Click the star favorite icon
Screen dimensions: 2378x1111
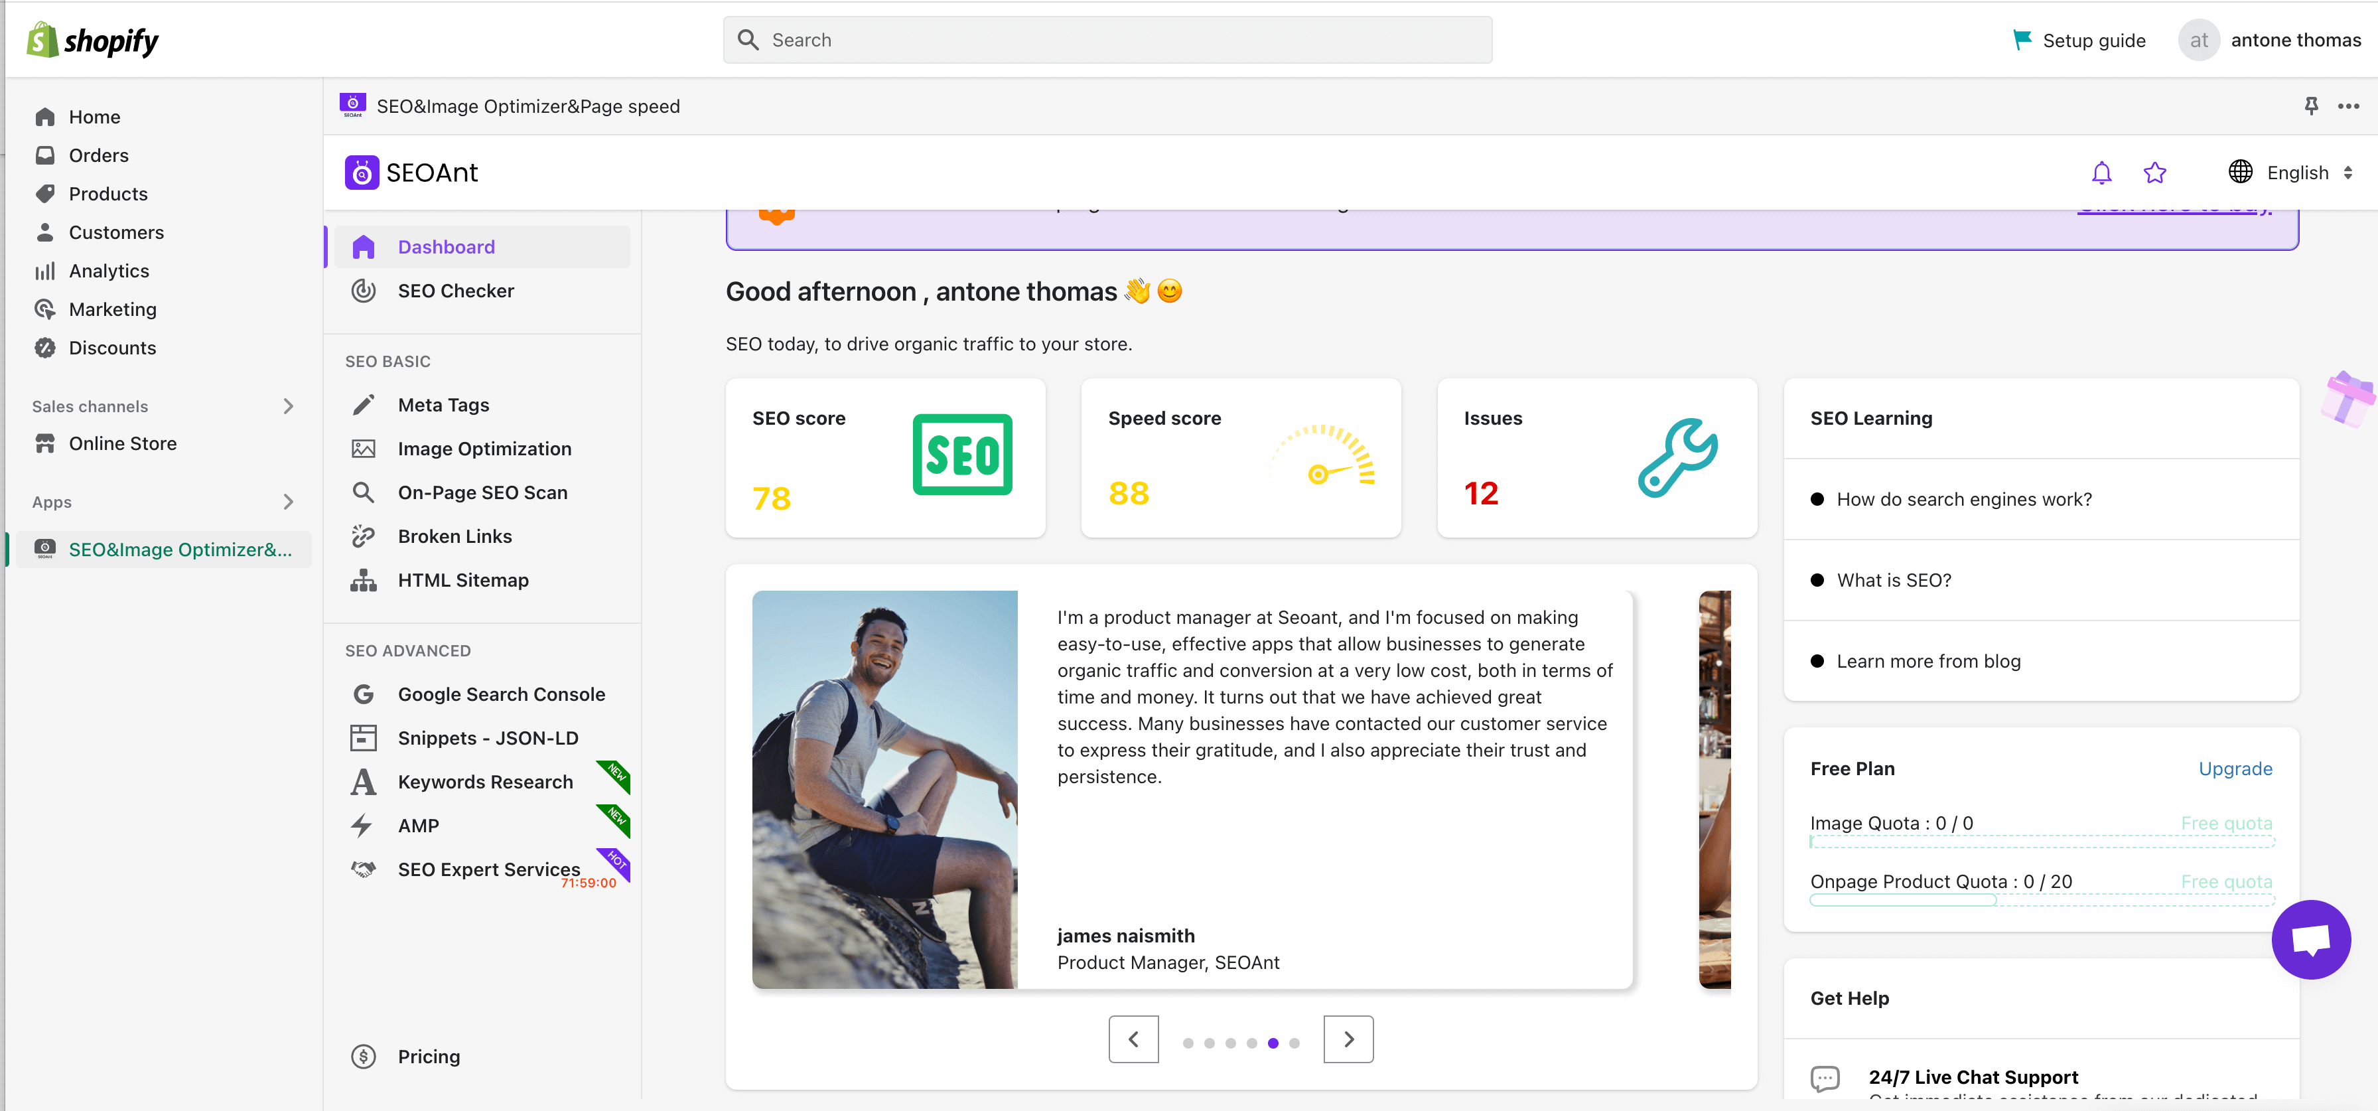[x=2154, y=173]
